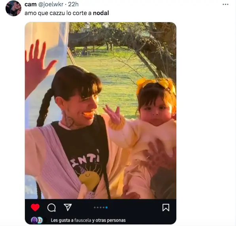
Task: Select the first carousel pagination dot
Action: (94, 208)
